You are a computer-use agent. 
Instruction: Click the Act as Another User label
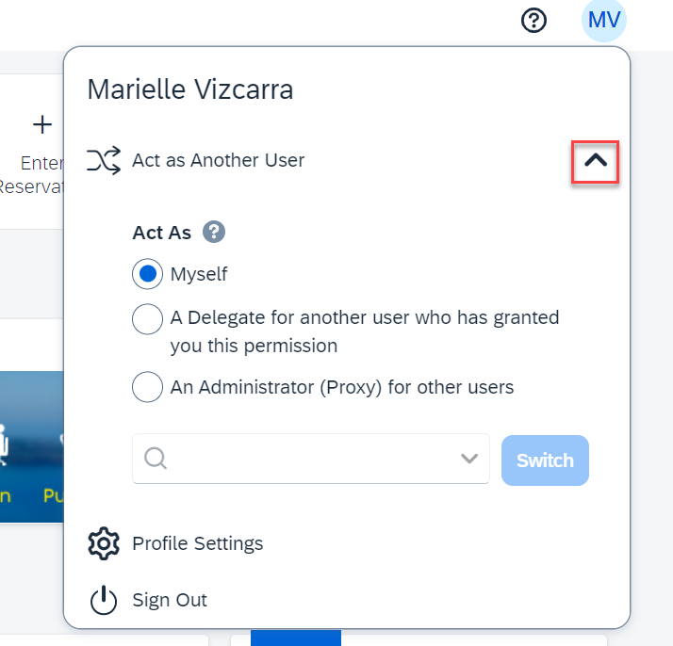tap(218, 160)
